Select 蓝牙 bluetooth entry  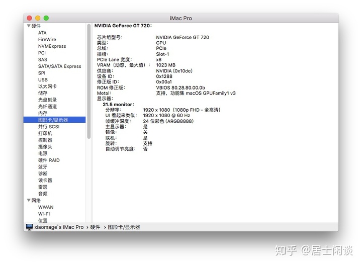(x=43, y=166)
